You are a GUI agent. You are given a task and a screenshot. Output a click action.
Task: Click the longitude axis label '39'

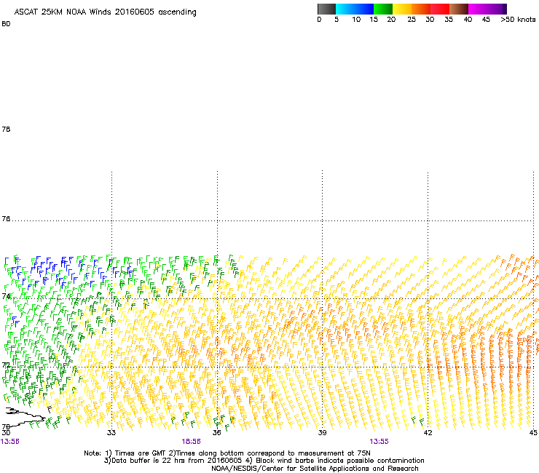[x=322, y=432]
